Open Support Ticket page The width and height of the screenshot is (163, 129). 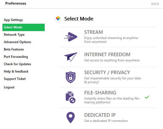tap(15, 79)
